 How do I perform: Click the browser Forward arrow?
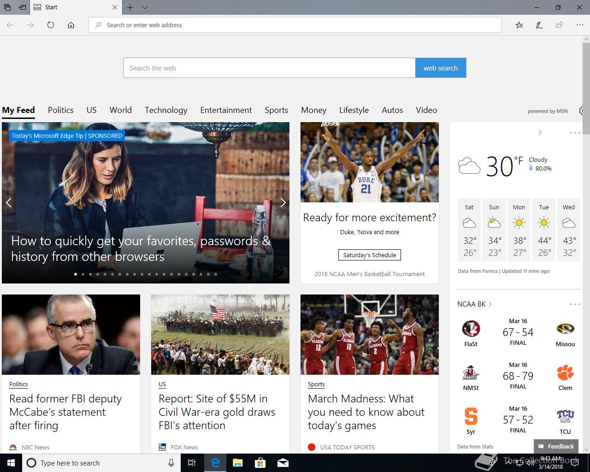click(30, 25)
